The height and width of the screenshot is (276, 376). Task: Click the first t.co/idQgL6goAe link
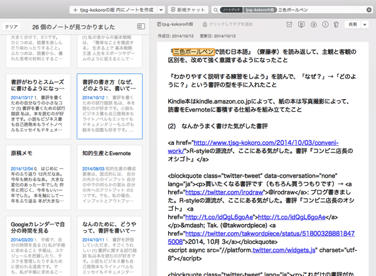point(219,217)
